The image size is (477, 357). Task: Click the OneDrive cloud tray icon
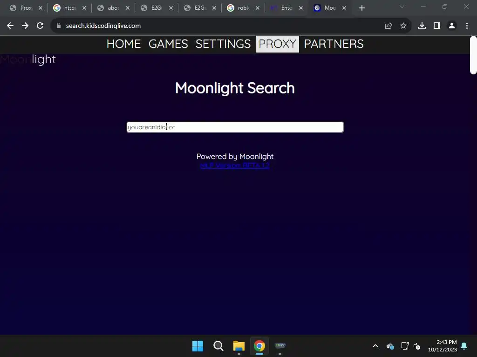click(390, 346)
